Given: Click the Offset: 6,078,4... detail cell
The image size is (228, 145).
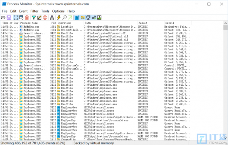Looking at the screenshot, I should (177, 72).
